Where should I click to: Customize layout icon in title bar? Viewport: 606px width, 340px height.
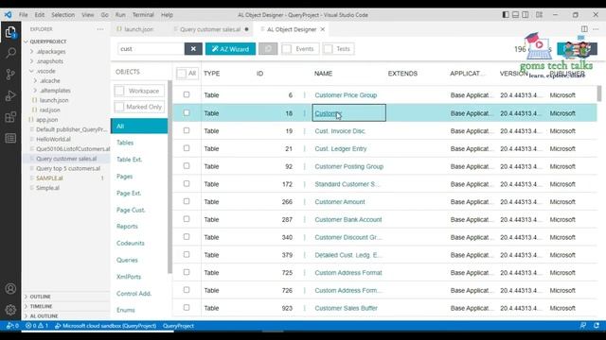(539, 15)
